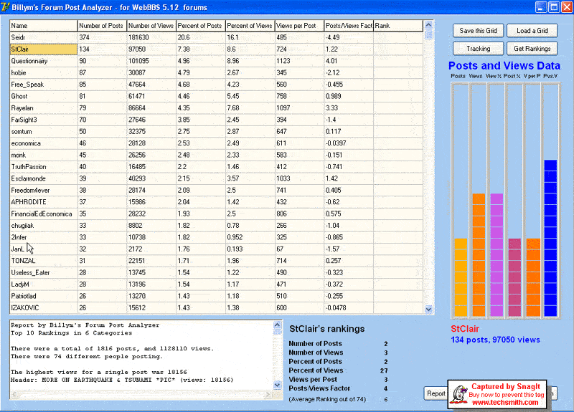Select the highlighted StClair name cell

[x=44, y=49]
